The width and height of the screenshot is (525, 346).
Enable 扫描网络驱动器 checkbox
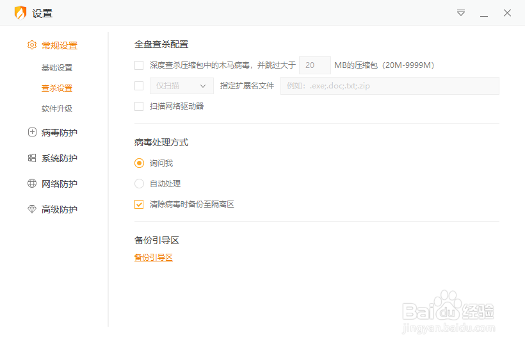click(x=139, y=106)
